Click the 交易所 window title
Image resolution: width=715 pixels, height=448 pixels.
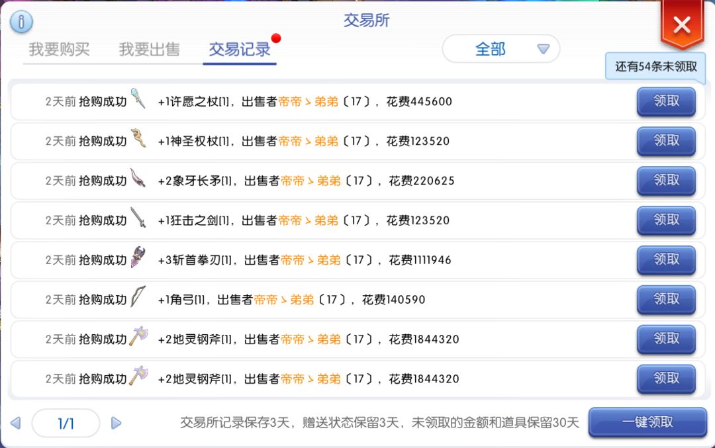pyautogui.click(x=367, y=21)
